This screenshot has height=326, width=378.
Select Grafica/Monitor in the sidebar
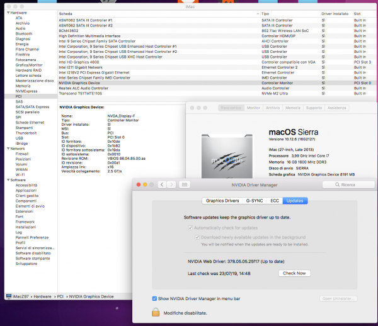(29, 65)
